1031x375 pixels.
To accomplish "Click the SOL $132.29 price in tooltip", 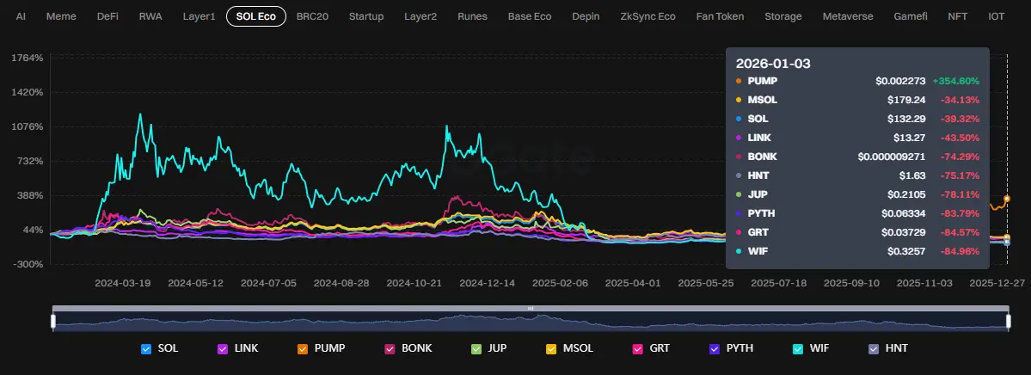I will pyautogui.click(x=906, y=119).
